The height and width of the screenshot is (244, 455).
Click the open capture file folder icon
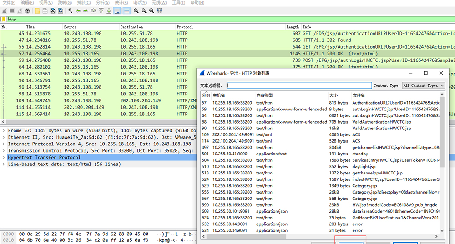(38, 10)
